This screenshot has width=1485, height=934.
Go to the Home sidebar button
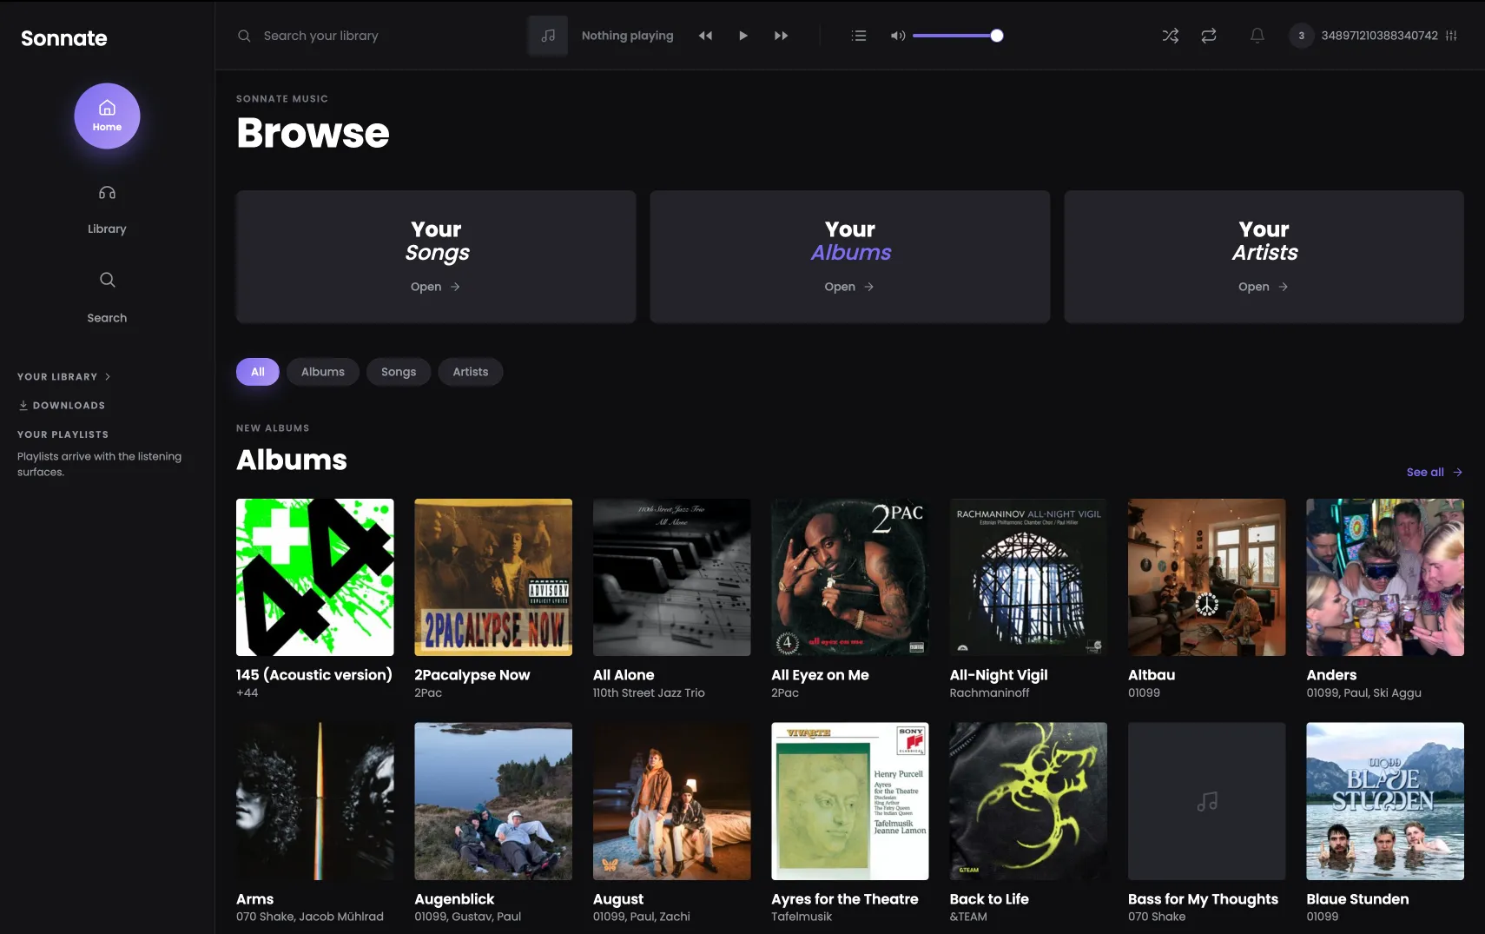tap(107, 116)
